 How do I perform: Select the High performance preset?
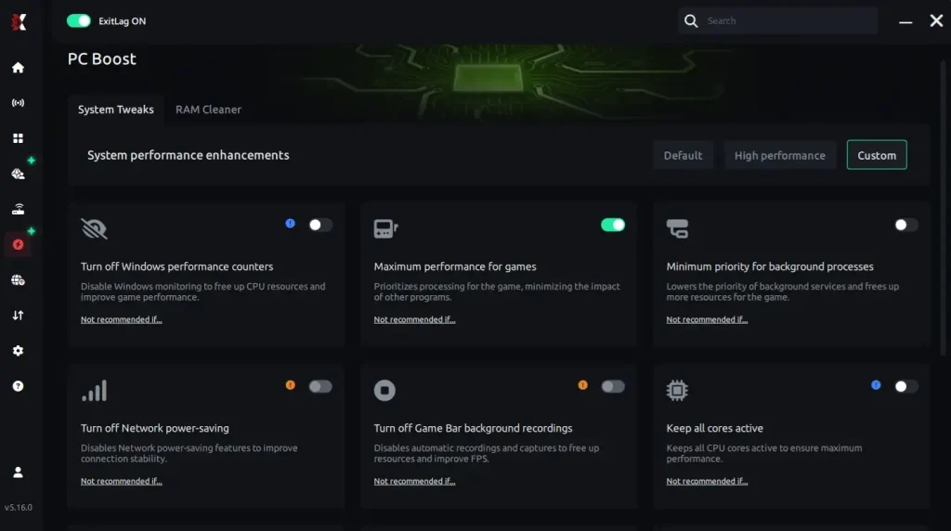tap(779, 155)
